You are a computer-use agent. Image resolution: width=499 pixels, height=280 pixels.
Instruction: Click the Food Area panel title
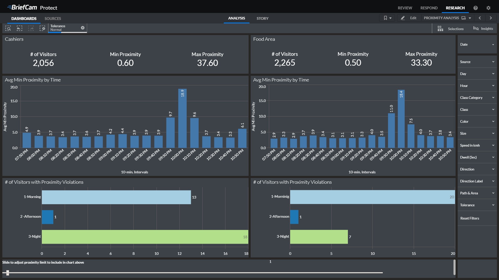[264, 39]
